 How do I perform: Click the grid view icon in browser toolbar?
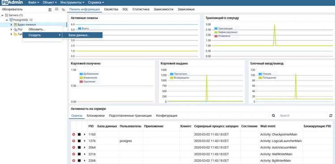click(x=57, y=9)
